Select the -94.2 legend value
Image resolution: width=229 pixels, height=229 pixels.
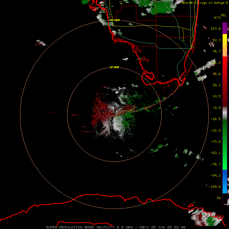pos(216,176)
